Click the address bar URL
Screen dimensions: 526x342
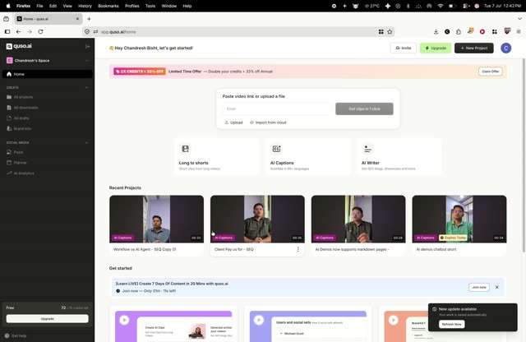click(118, 32)
